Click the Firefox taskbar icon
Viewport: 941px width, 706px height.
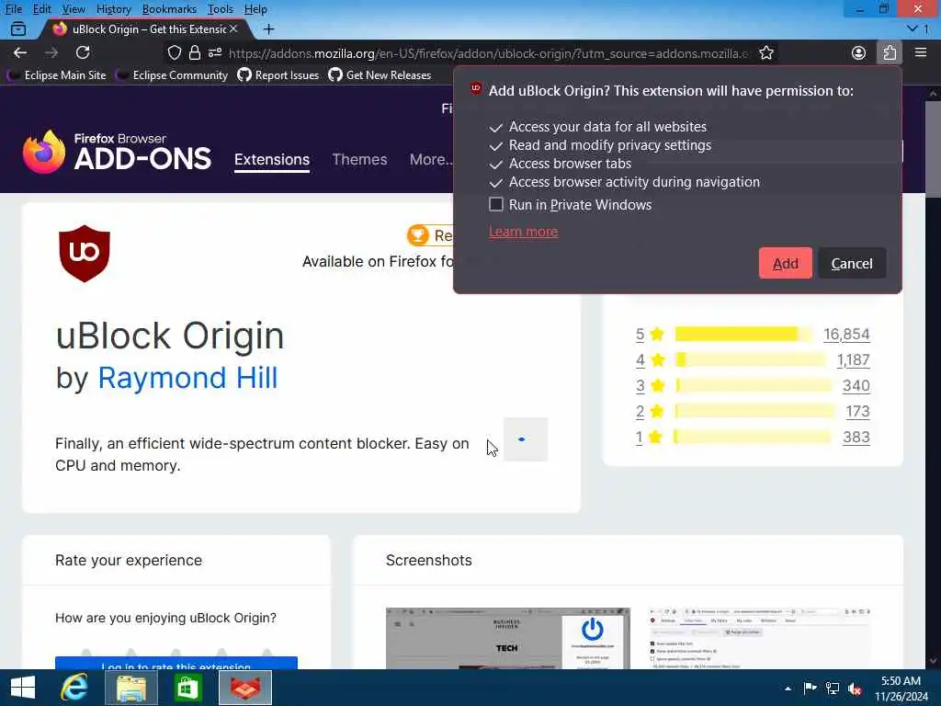point(245,688)
